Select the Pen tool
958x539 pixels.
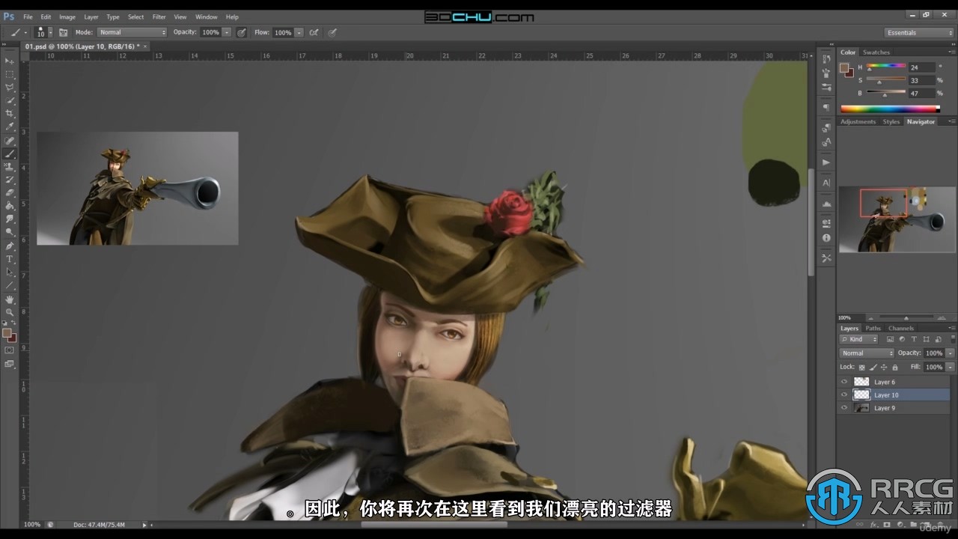(10, 246)
